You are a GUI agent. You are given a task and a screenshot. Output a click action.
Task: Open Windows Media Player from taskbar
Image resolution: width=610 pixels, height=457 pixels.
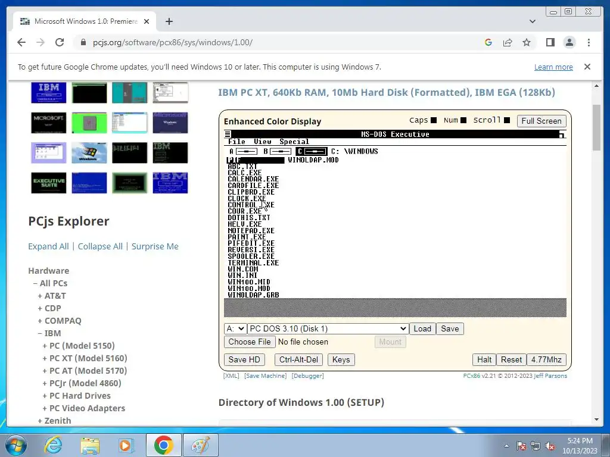pyautogui.click(x=126, y=445)
